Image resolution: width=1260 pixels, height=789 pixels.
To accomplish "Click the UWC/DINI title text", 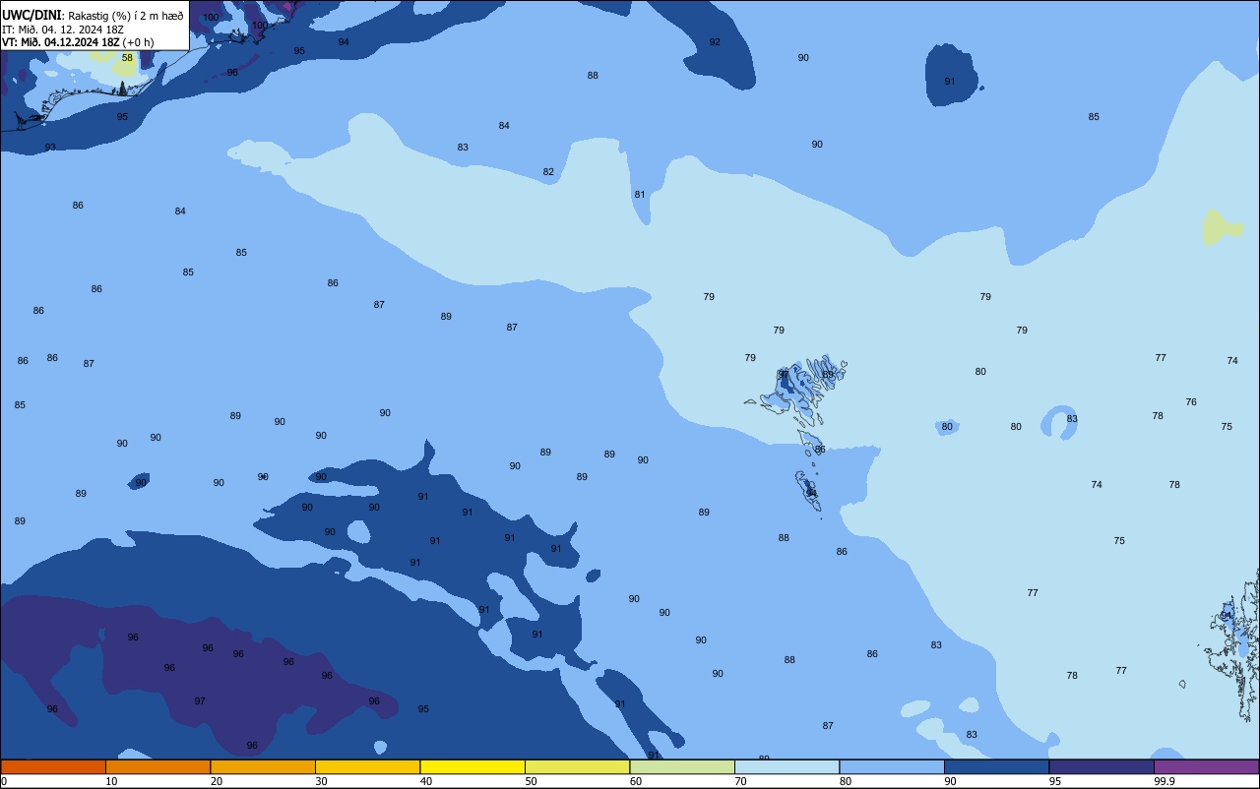I will [32, 16].
